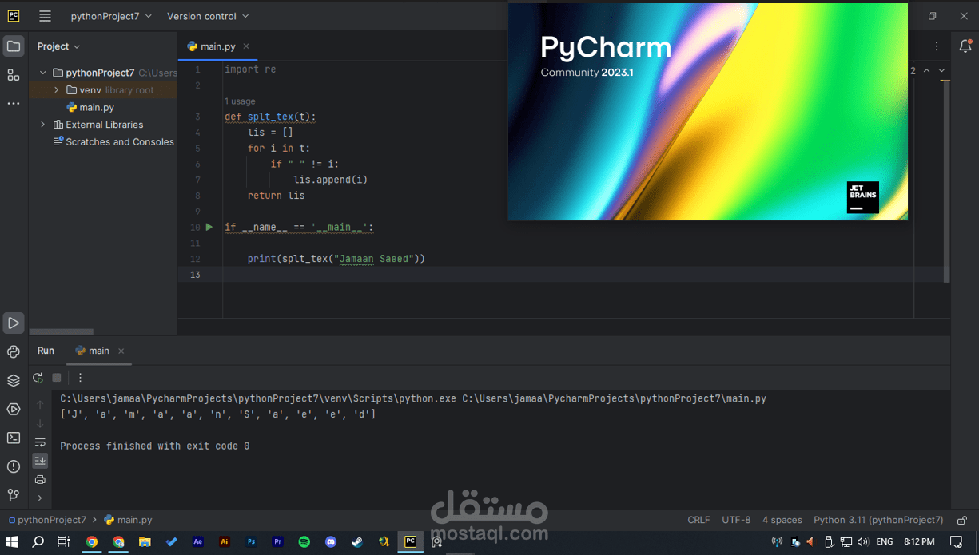Image resolution: width=979 pixels, height=555 pixels.
Task: Expand the venv folder node
Action: 56,90
